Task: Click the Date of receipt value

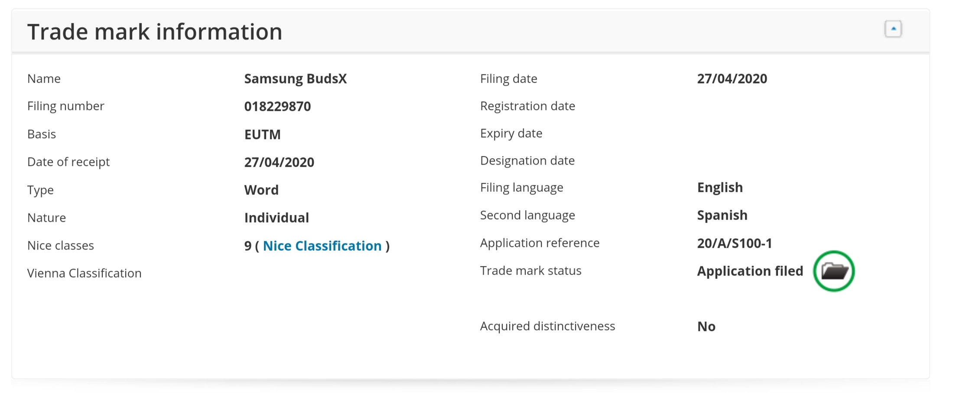Action: point(279,162)
